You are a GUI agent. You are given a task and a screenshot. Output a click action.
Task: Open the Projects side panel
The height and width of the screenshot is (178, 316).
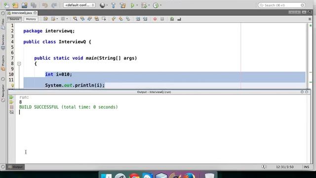[x=3, y=63]
